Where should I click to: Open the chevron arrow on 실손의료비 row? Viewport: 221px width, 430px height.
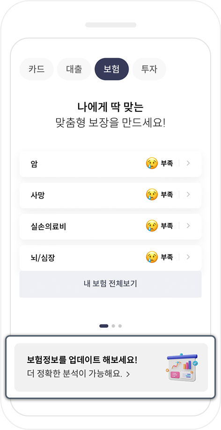pos(188,226)
